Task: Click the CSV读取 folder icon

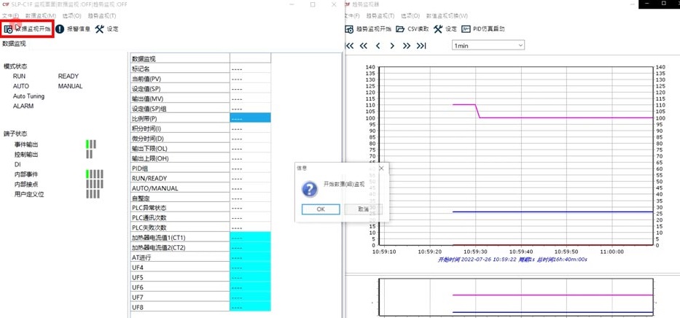Action: pyautogui.click(x=400, y=29)
